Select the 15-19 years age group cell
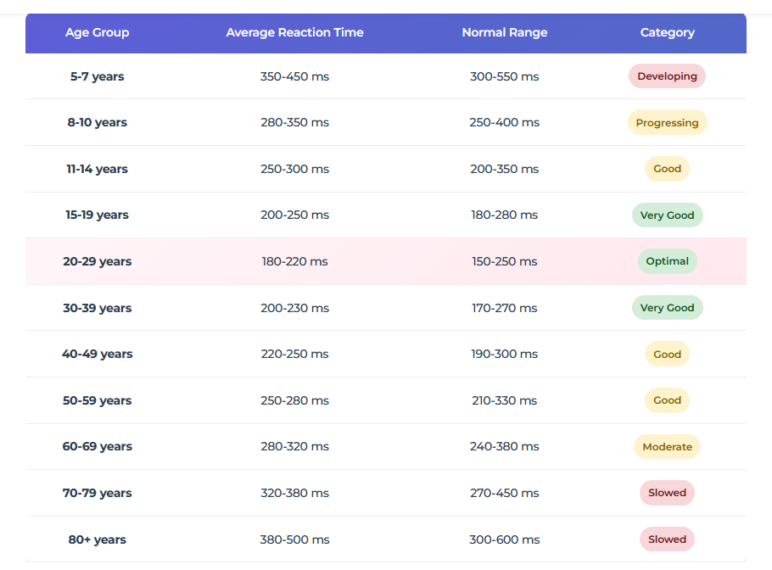This screenshot has width=772, height=570. click(x=97, y=215)
